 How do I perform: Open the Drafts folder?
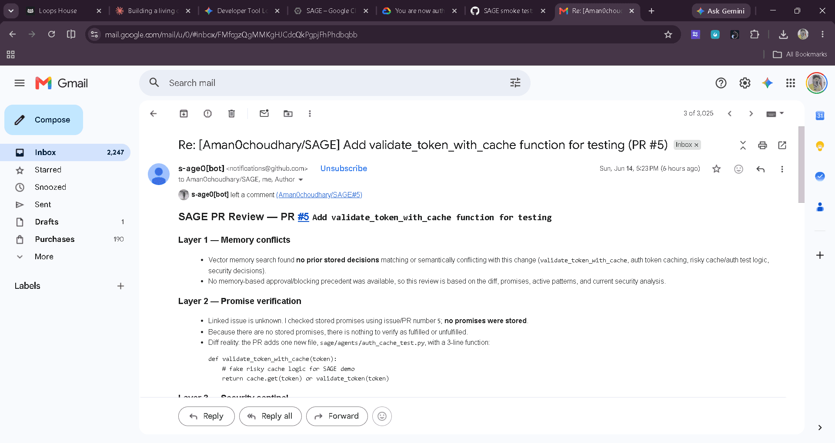65,222
